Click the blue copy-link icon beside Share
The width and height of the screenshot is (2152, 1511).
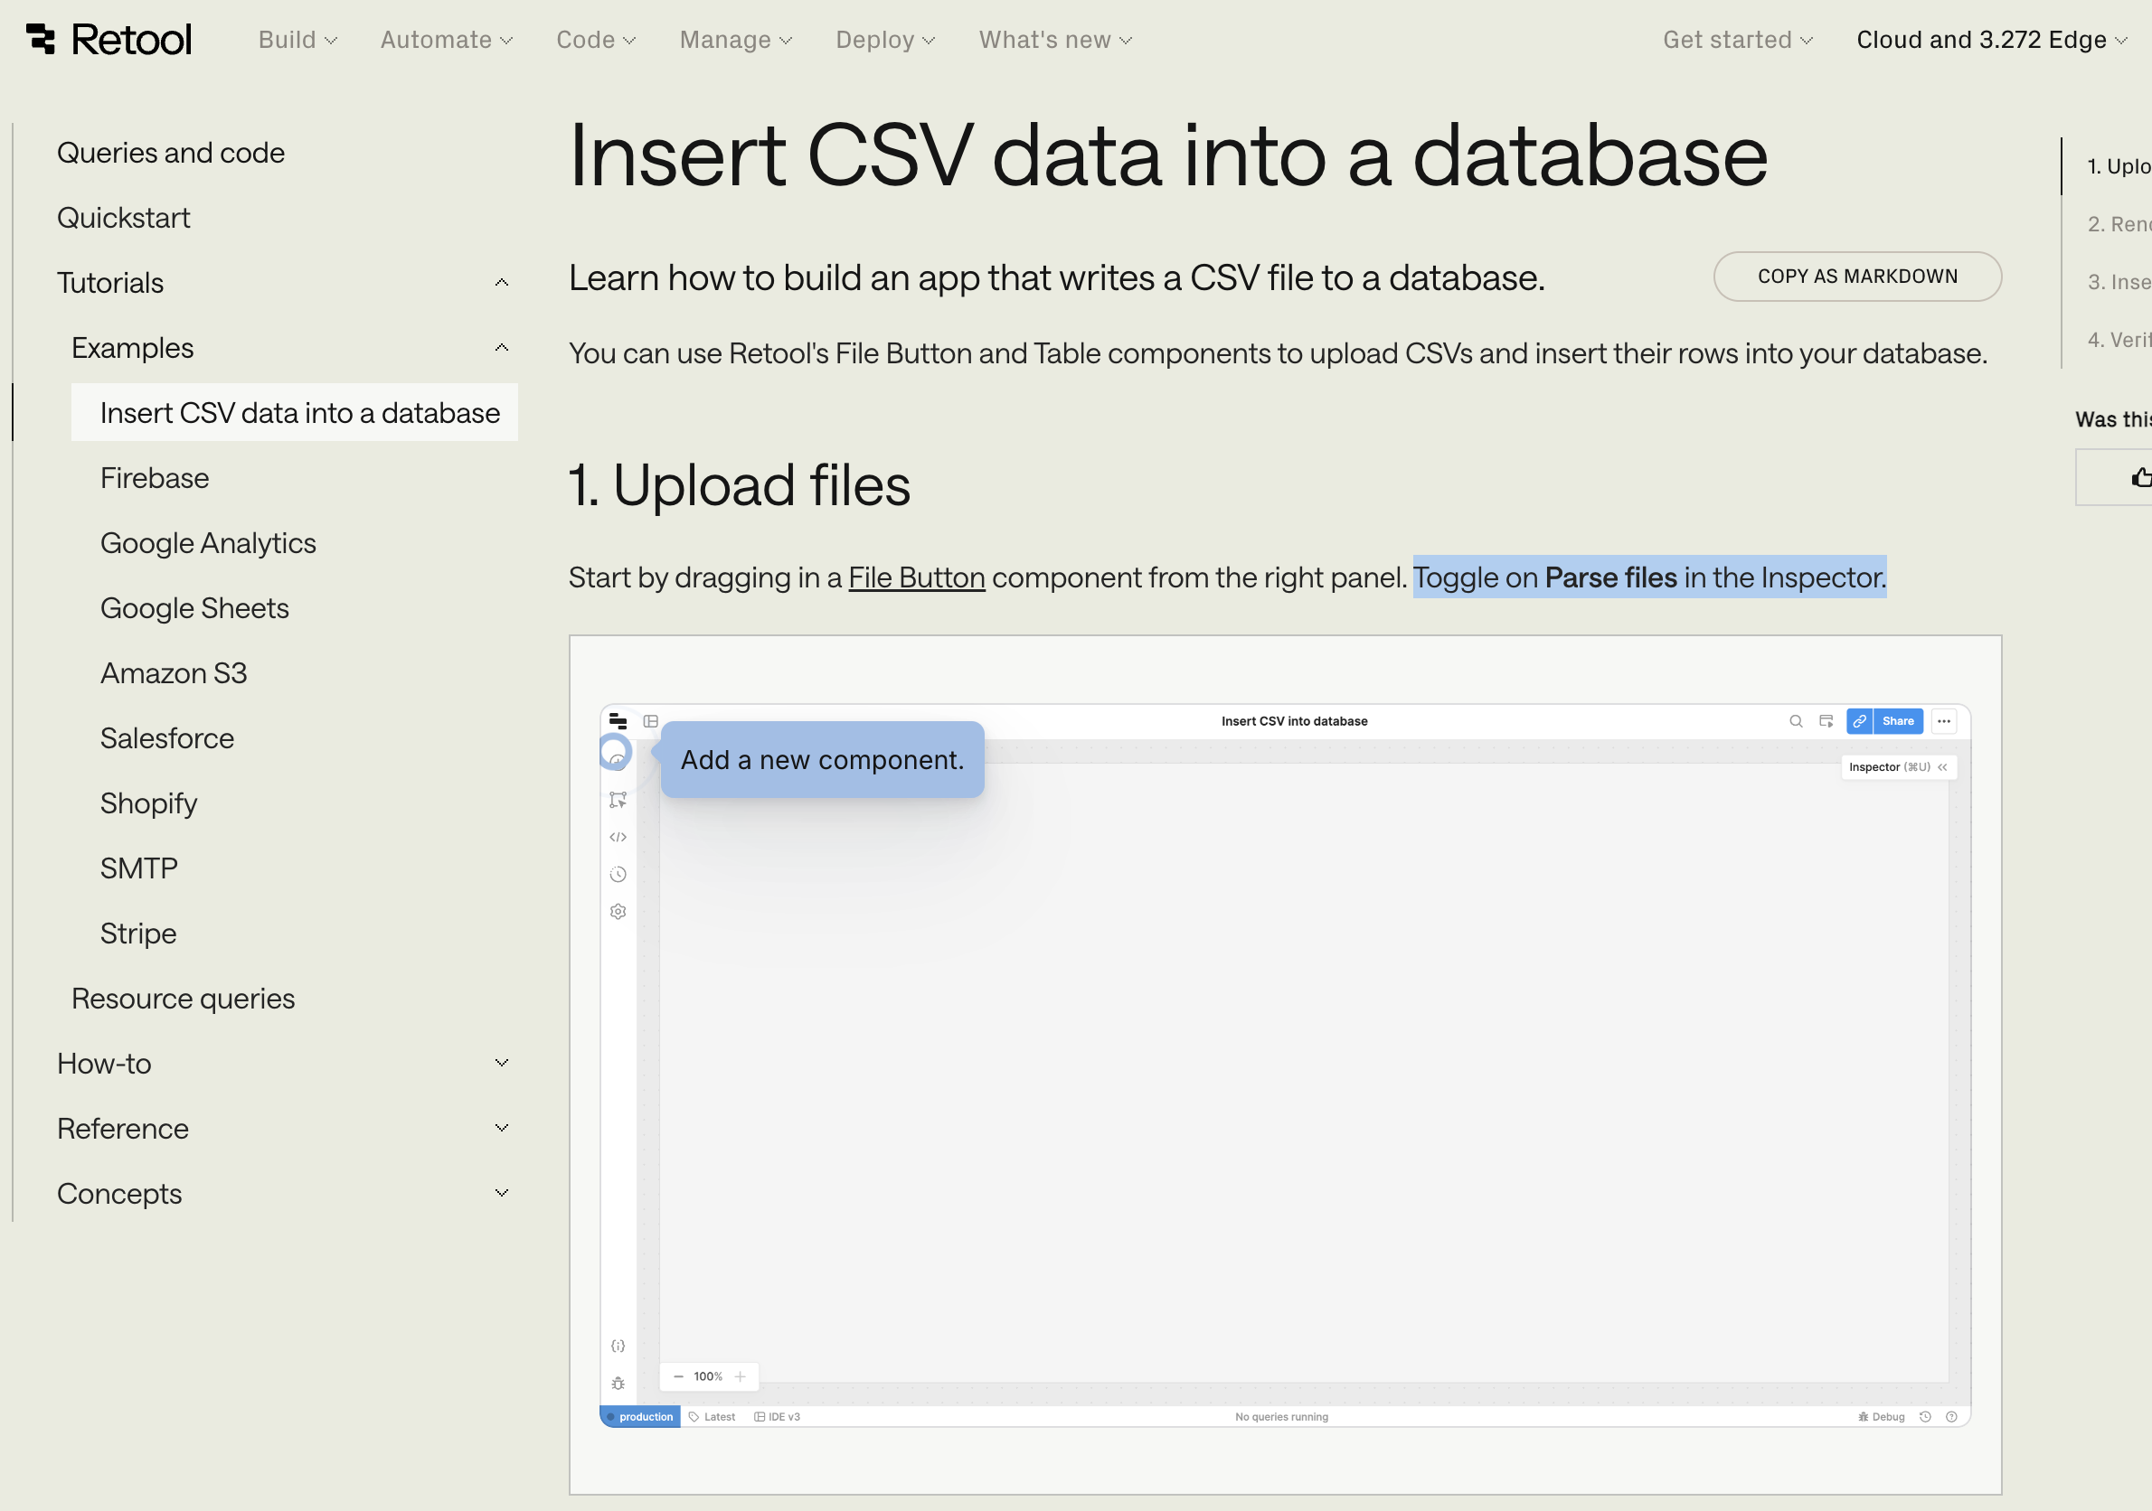click(1860, 721)
